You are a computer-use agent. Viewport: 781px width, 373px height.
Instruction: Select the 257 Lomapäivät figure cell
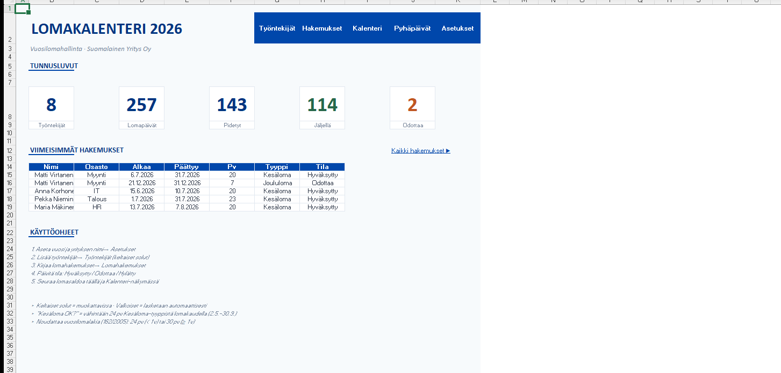click(141, 105)
